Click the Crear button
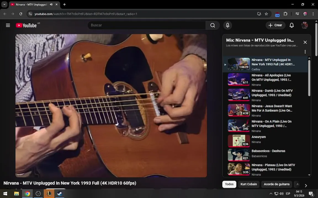 click(x=275, y=25)
